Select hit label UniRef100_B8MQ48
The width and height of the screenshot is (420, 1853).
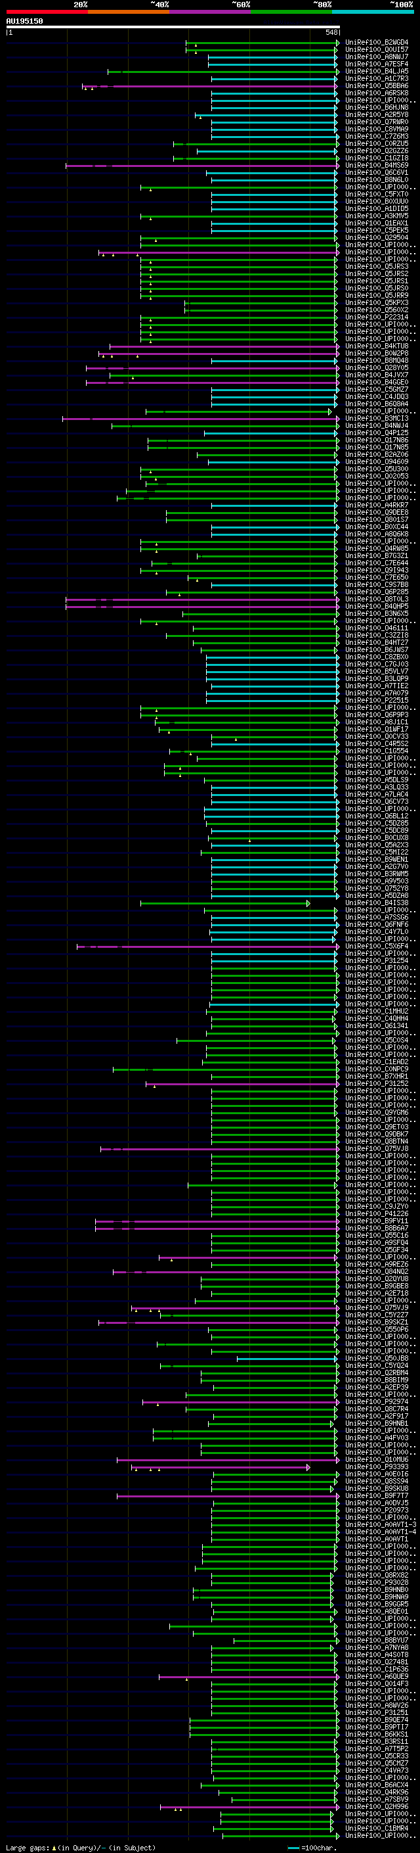(377, 360)
